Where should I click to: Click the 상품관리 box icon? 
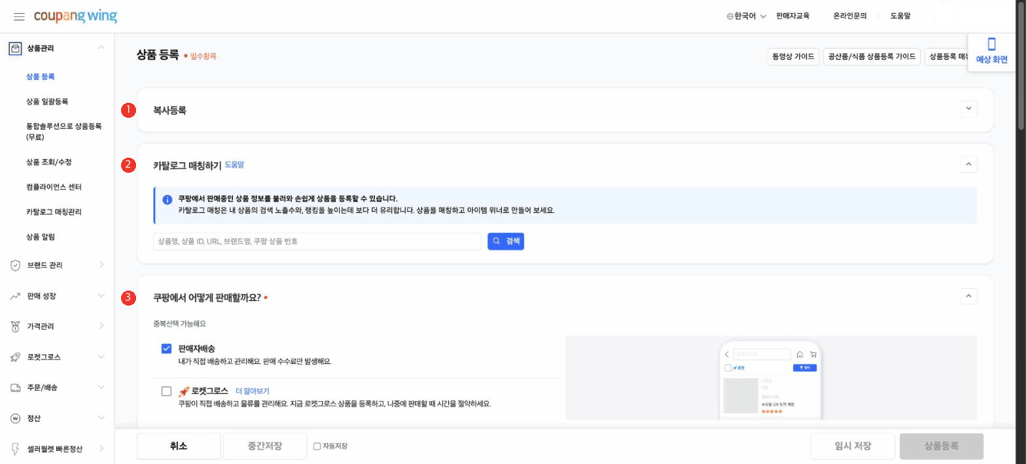point(15,48)
